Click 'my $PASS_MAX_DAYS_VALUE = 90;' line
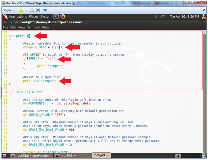 [x=49, y=130]
